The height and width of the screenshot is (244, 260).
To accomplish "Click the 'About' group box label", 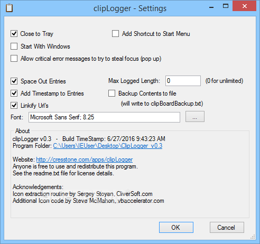I will click(22, 131).
